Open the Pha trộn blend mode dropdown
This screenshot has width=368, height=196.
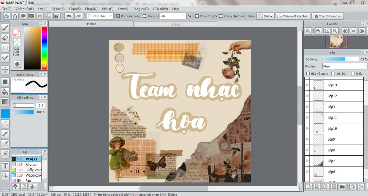point(345,66)
